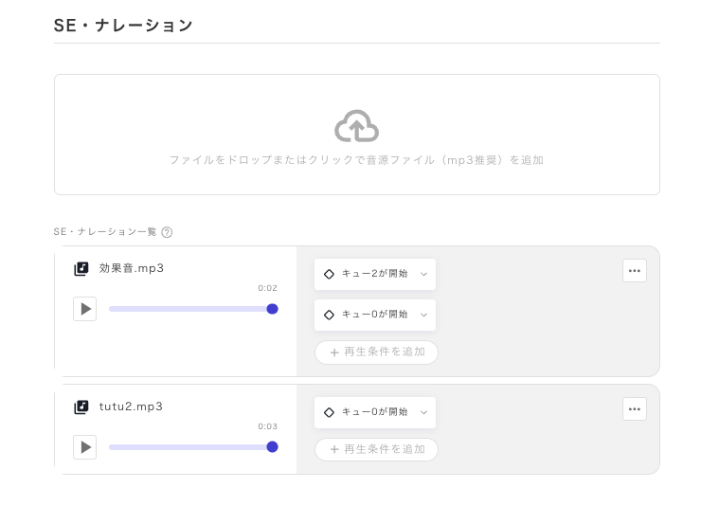Open the more options menu for 効果音.mp3
Screen dimensions: 719x524
635,271
